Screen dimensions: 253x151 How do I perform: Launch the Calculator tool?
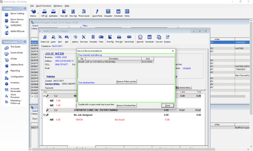pyautogui.click(x=108, y=13)
